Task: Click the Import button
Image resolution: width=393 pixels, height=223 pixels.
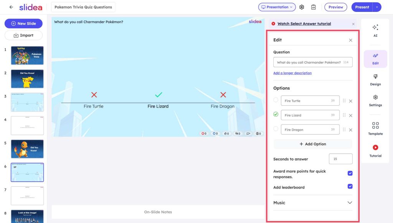Action: click(x=23, y=35)
